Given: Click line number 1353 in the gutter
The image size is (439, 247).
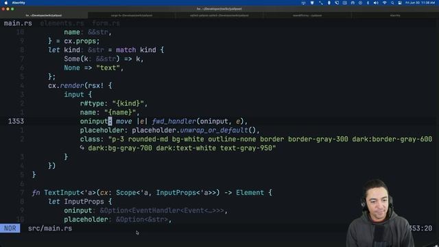Looking at the screenshot, I should click(16, 121).
